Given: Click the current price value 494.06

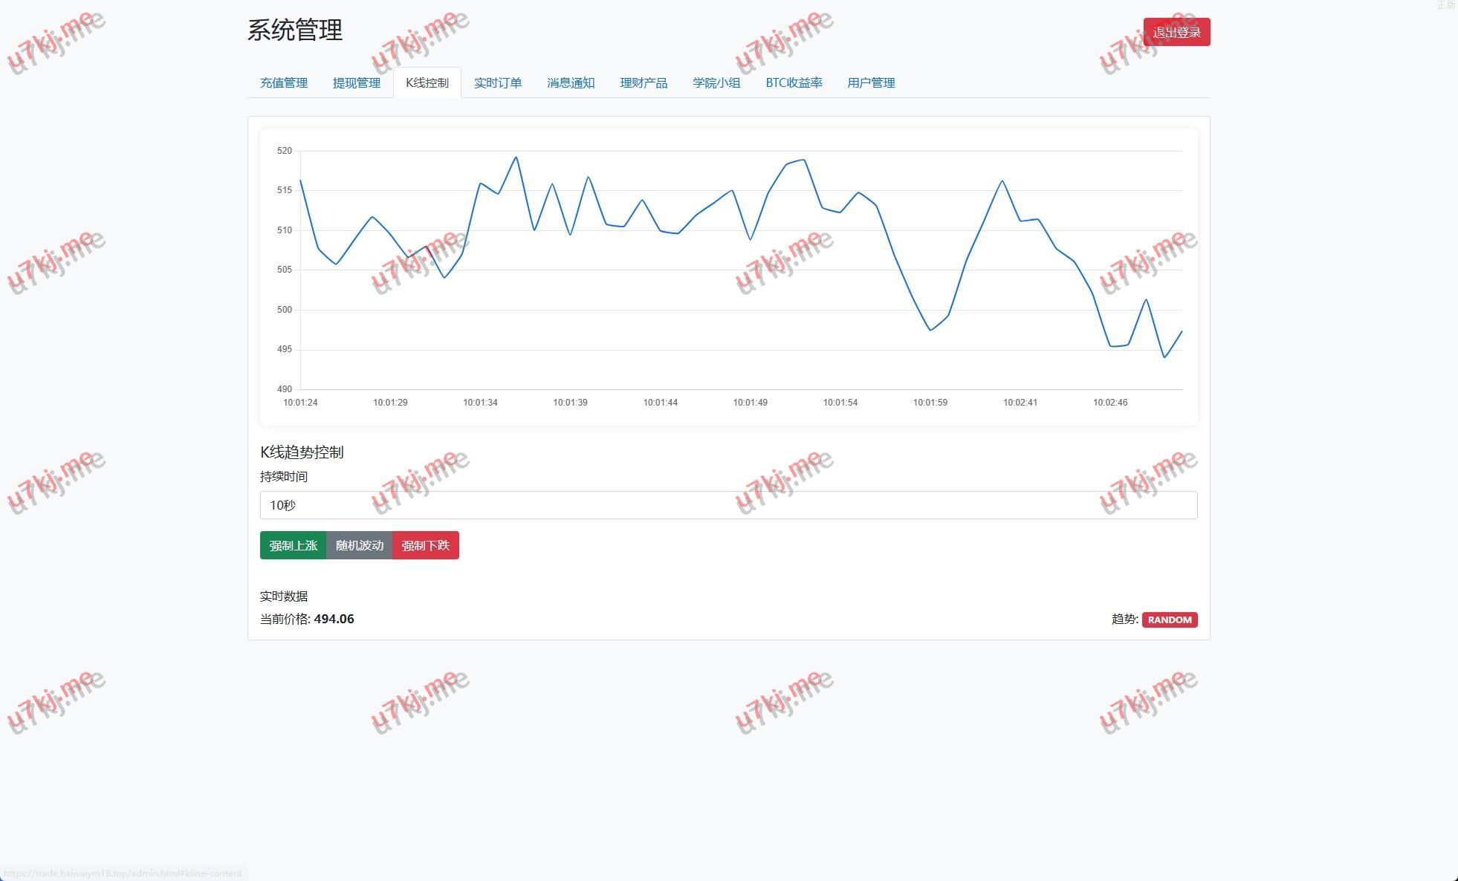Looking at the screenshot, I should 334,619.
